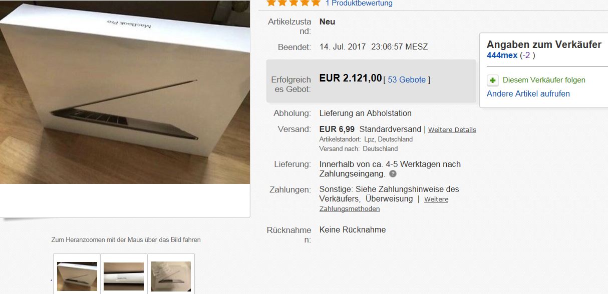Select the third product thumbnail
The image size is (608, 294).
[171, 276]
